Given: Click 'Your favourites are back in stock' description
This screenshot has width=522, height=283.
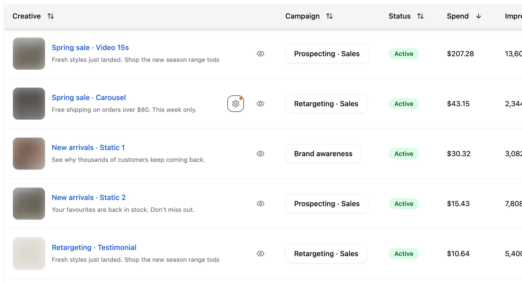Looking at the screenshot, I should (123, 210).
